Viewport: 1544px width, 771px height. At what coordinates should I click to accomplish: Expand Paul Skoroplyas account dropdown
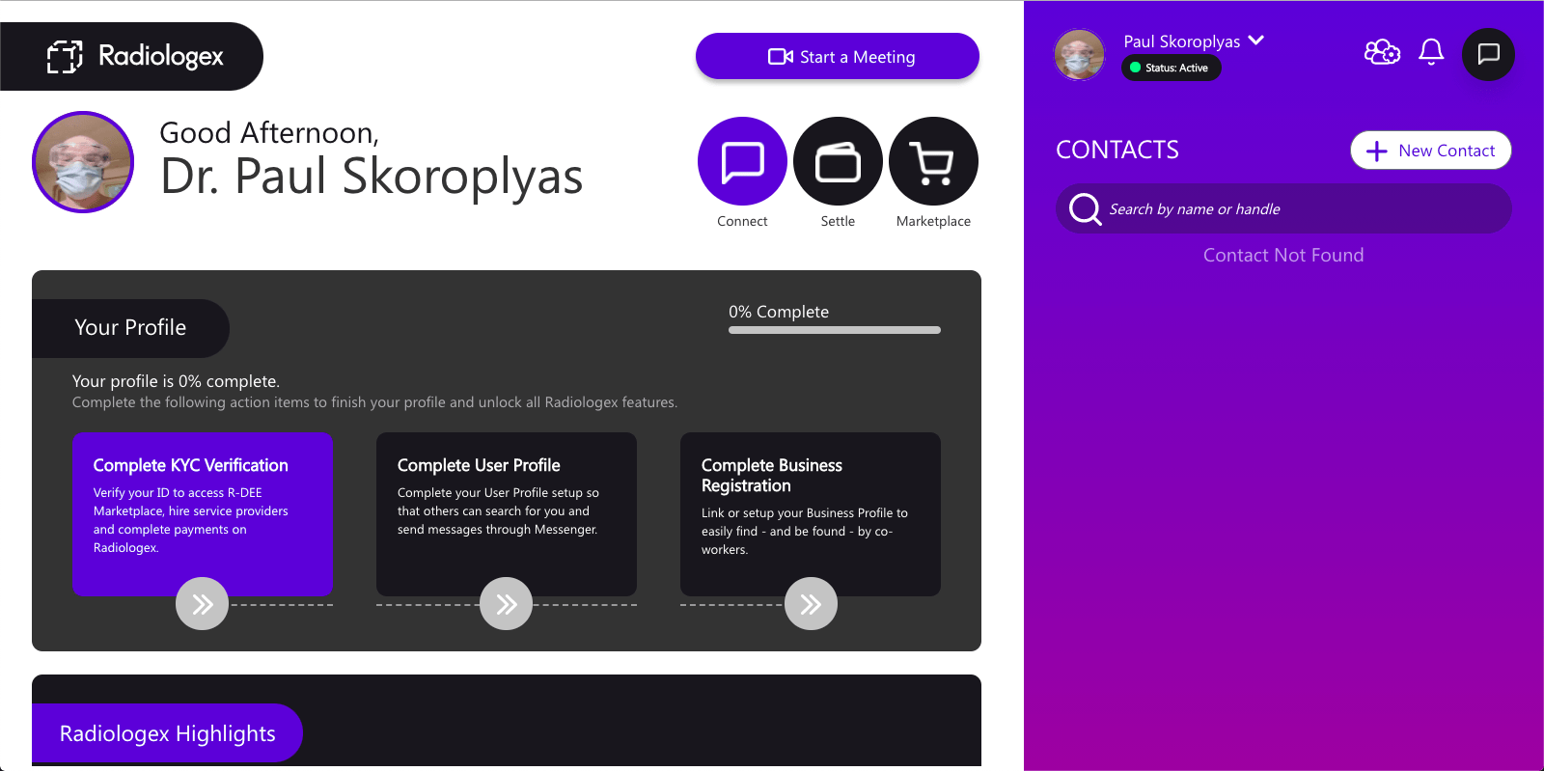[1255, 41]
